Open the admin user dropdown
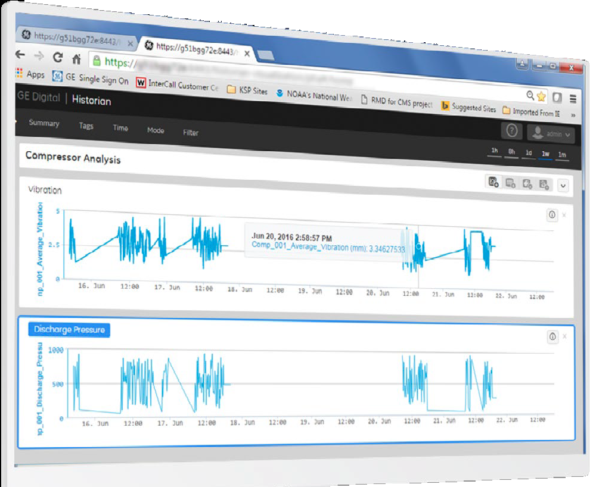The height and width of the screenshot is (487, 593). click(550, 135)
